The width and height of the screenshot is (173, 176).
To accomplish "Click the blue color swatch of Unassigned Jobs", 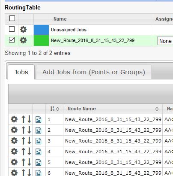I will pyautogui.click(x=41, y=30).
